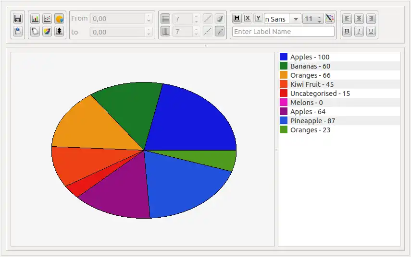This screenshot has width=411, height=257.
Task: Select 'Uncategorised - 15' legend row
Action: click(339, 93)
